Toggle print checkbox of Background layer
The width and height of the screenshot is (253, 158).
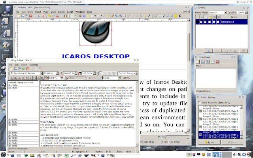pyautogui.click(x=205, y=22)
